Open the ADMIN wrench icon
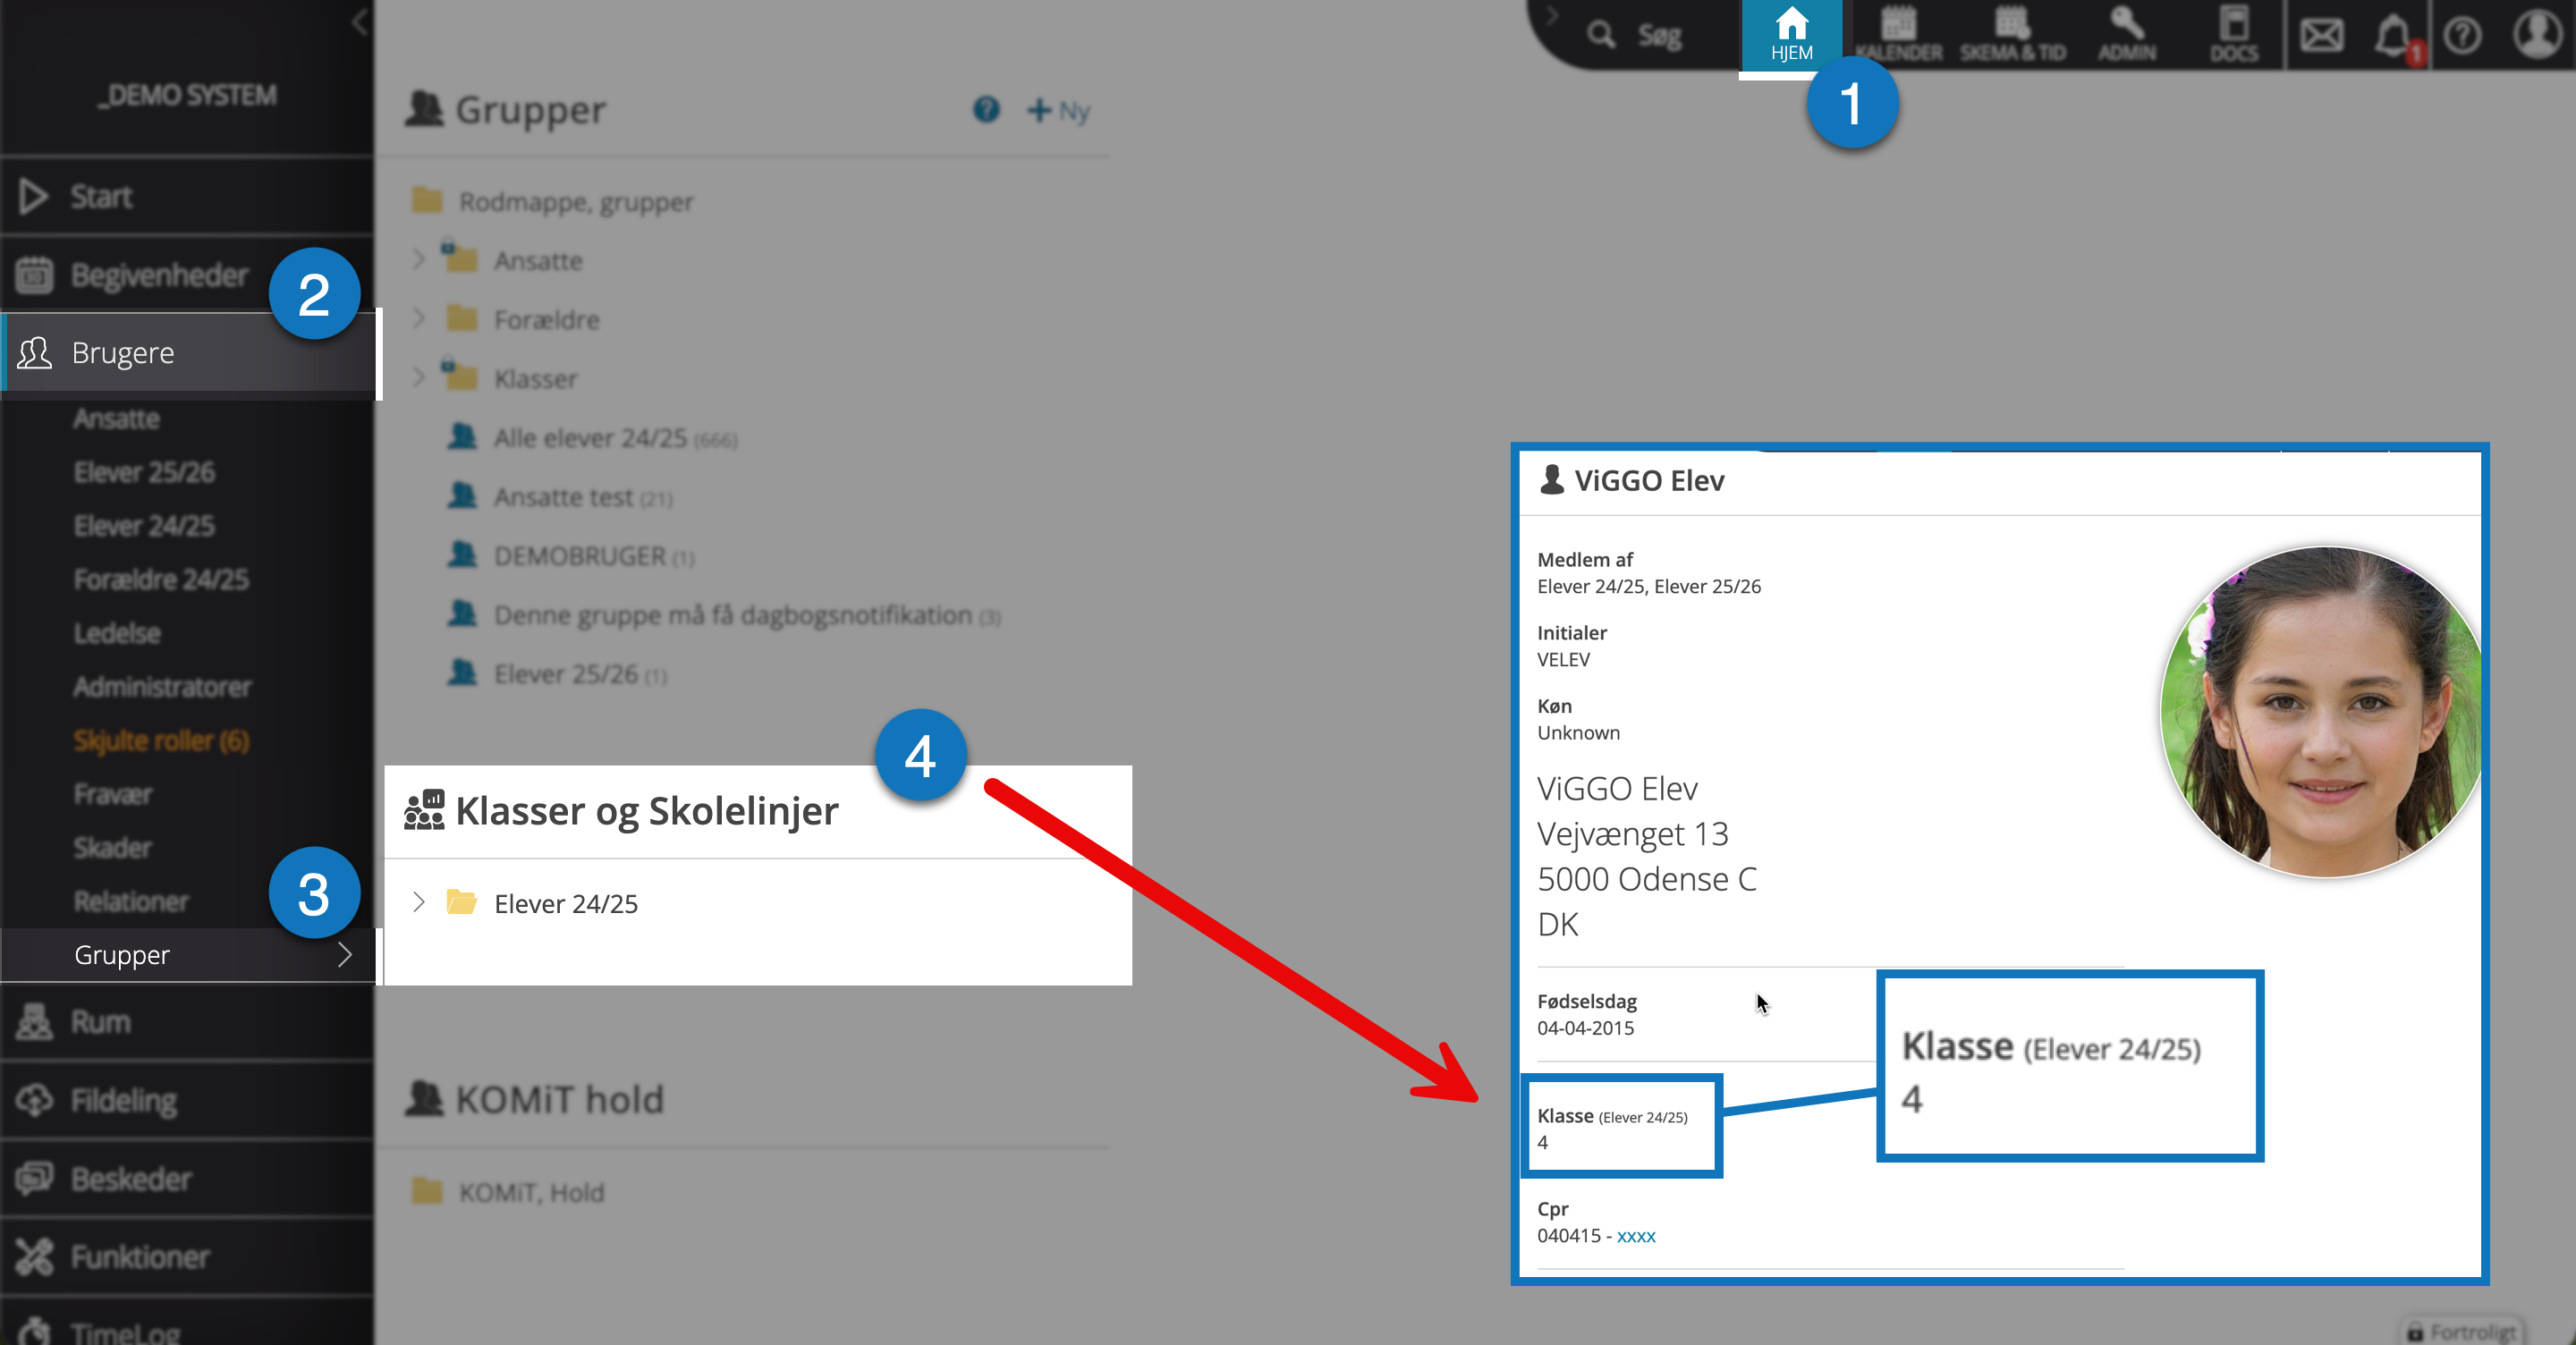Viewport: 2576px width, 1345px height. coord(2126,36)
